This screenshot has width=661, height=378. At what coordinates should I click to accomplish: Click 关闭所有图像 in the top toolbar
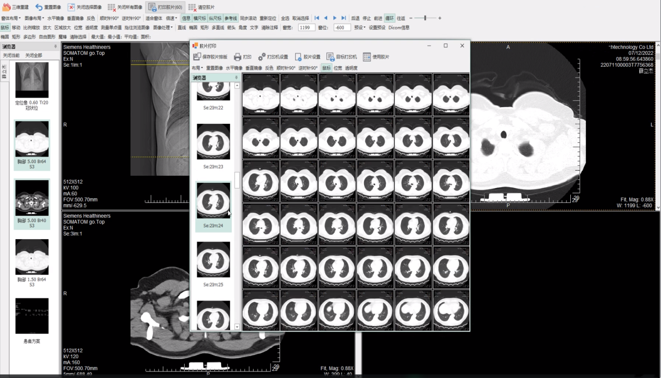coord(125,7)
